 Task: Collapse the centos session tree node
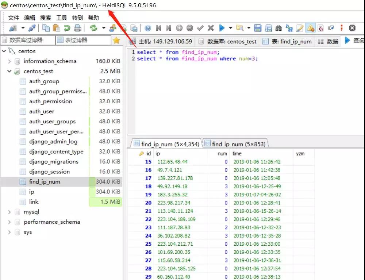[4, 51]
